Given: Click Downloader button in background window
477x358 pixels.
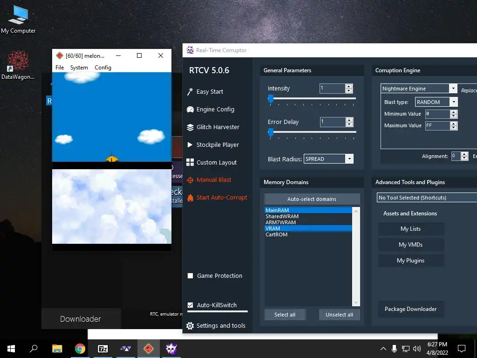Looking at the screenshot, I should 81,319.
